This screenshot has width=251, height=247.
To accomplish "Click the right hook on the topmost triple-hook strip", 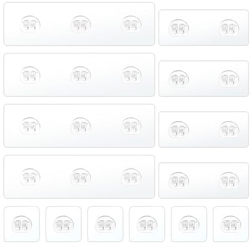I will (131, 24).
